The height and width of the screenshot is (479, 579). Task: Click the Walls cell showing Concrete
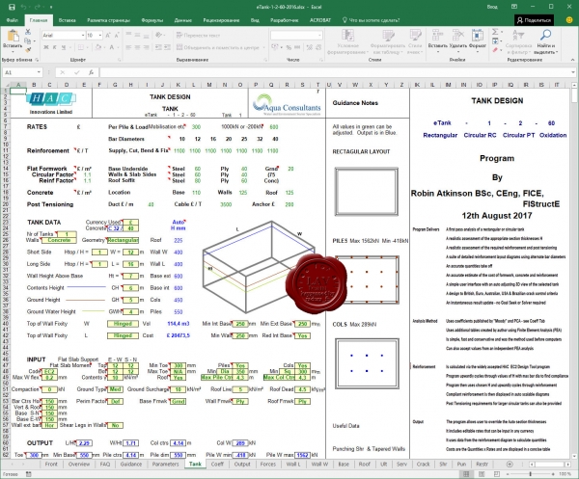59,240
